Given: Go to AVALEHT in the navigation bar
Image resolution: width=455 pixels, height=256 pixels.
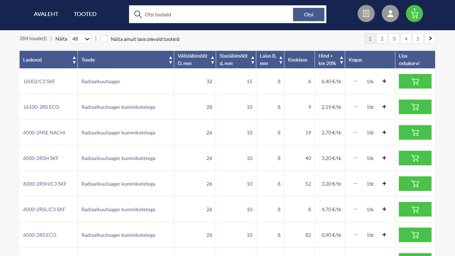Looking at the screenshot, I should pos(46,14).
